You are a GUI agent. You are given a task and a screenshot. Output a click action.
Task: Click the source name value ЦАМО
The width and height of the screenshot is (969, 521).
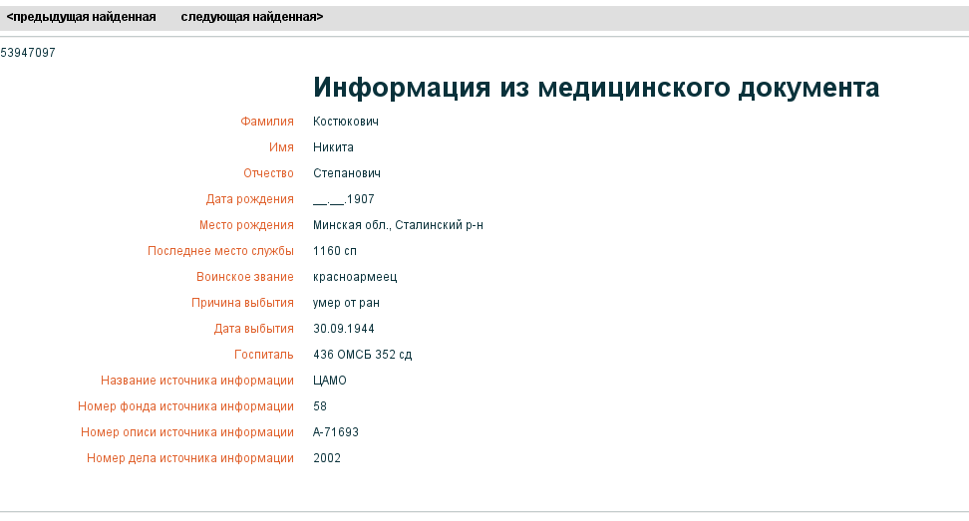click(x=329, y=381)
